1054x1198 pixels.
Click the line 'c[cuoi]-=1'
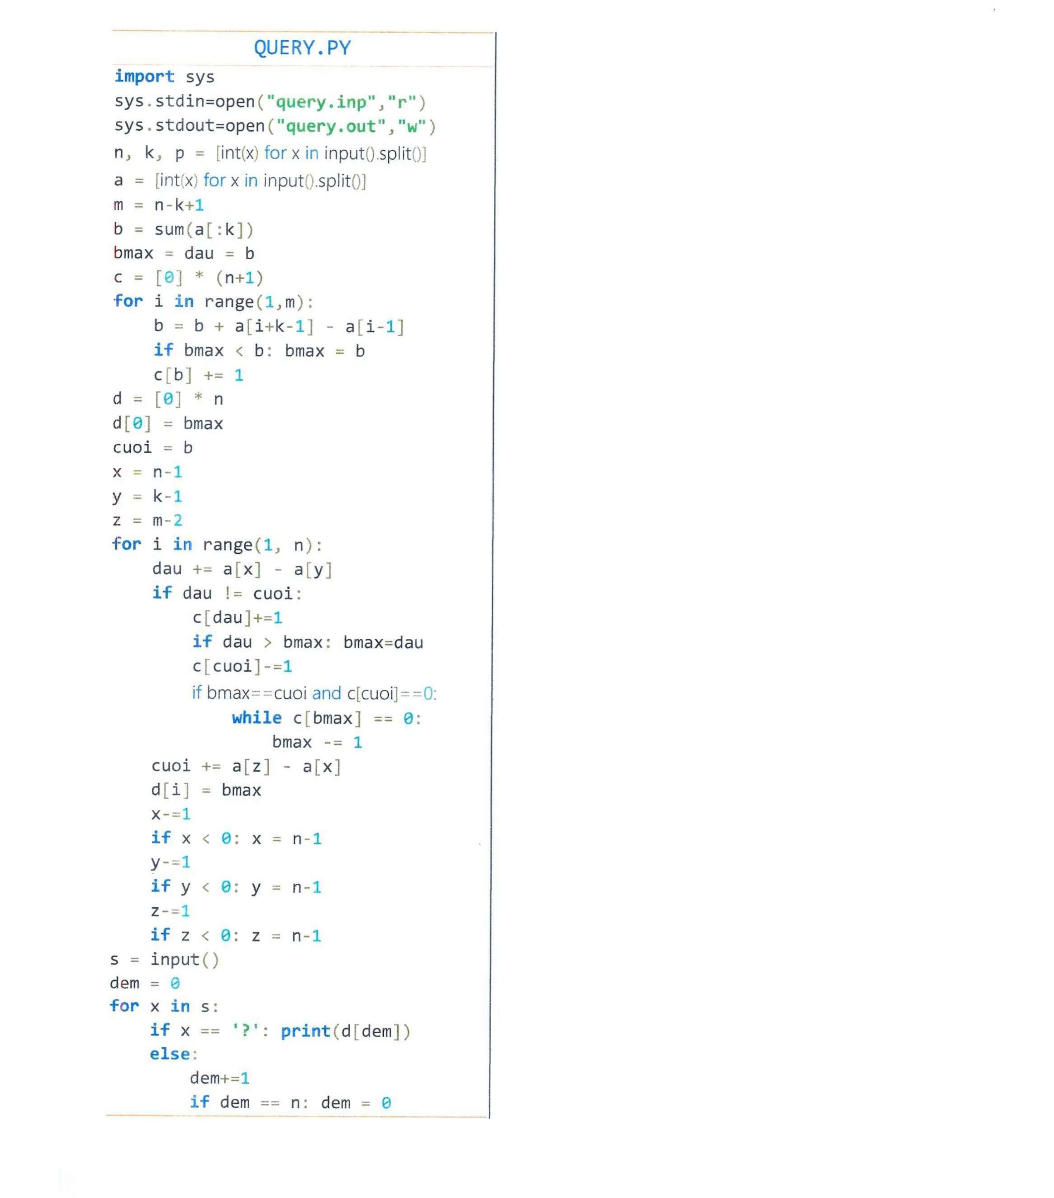(x=242, y=666)
